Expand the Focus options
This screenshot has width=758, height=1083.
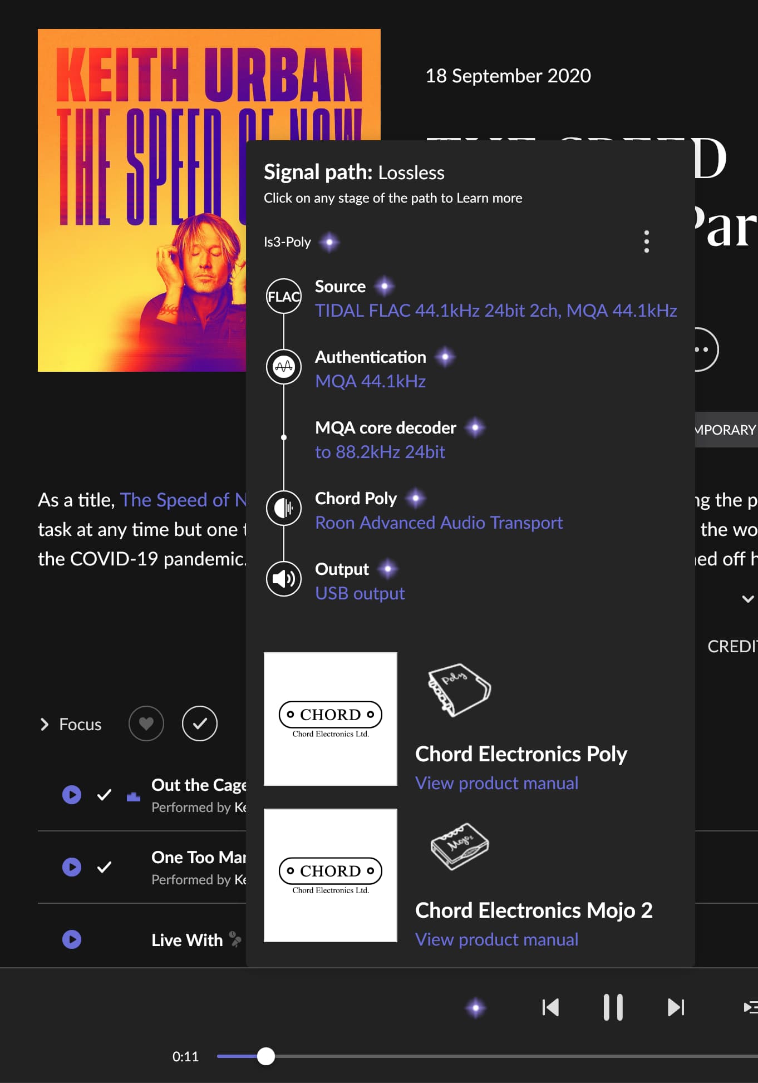tap(71, 724)
